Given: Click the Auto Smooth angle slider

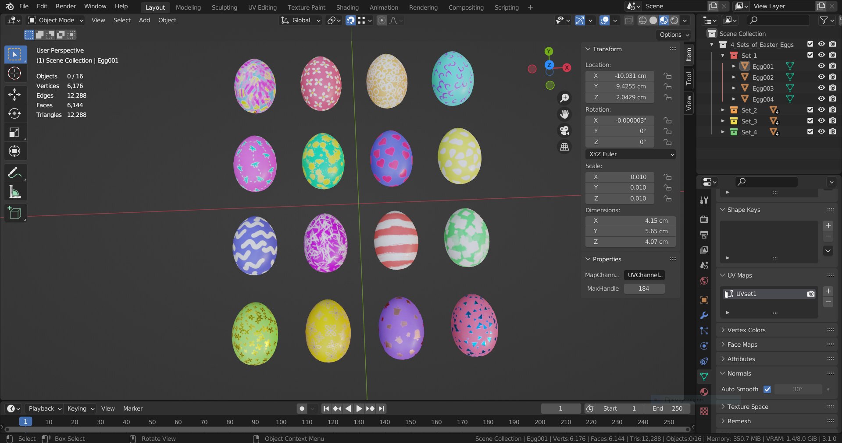Looking at the screenshot, I should pos(798,389).
